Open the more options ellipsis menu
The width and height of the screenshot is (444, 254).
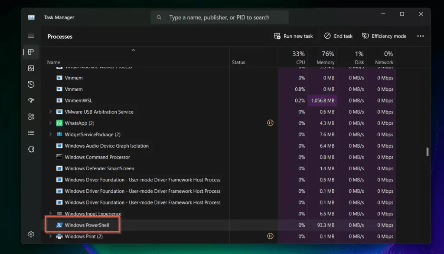point(421,36)
